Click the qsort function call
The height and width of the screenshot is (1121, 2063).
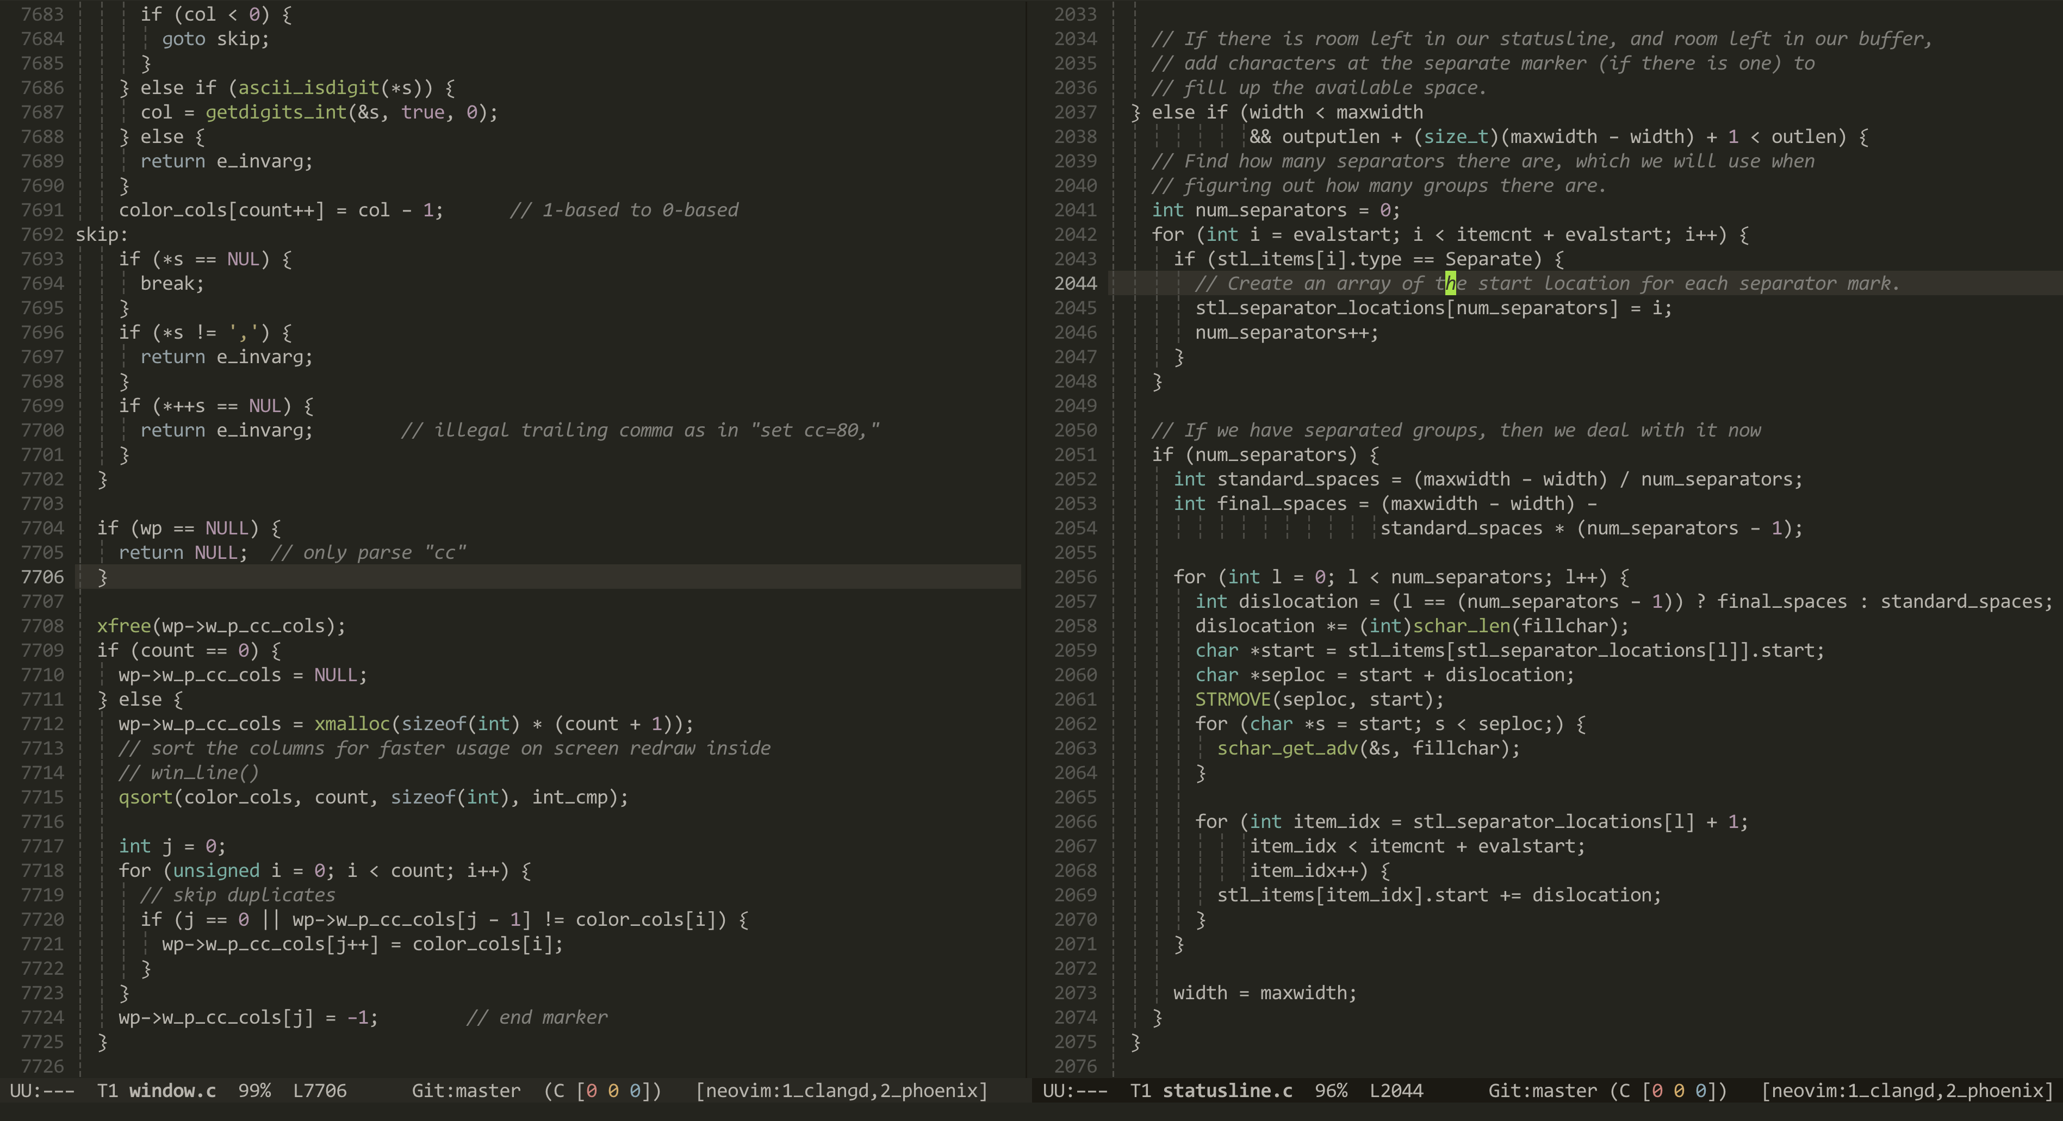[x=145, y=798]
